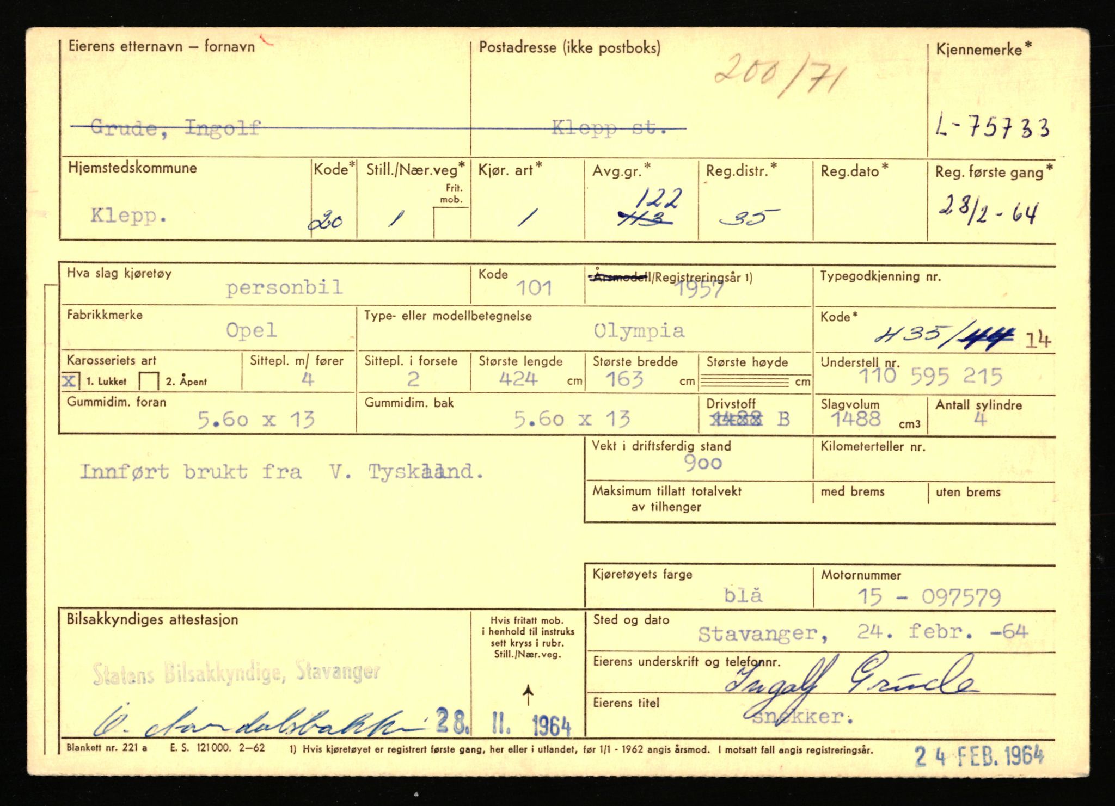Click the front tyre size '5.60 x 13'
The height and width of the screenshot is (806, 1115).
click(256, 420)
